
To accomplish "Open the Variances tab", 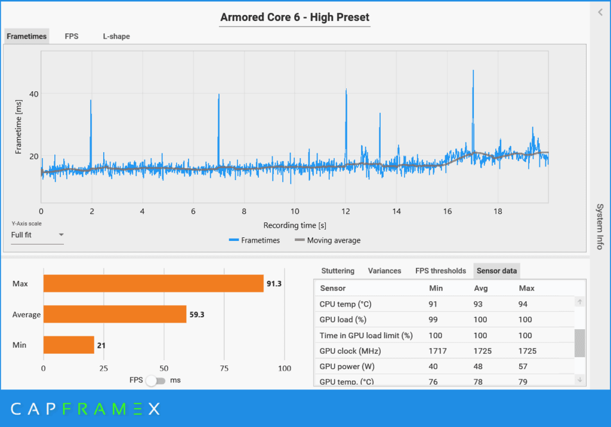I will tap(384, 271).
